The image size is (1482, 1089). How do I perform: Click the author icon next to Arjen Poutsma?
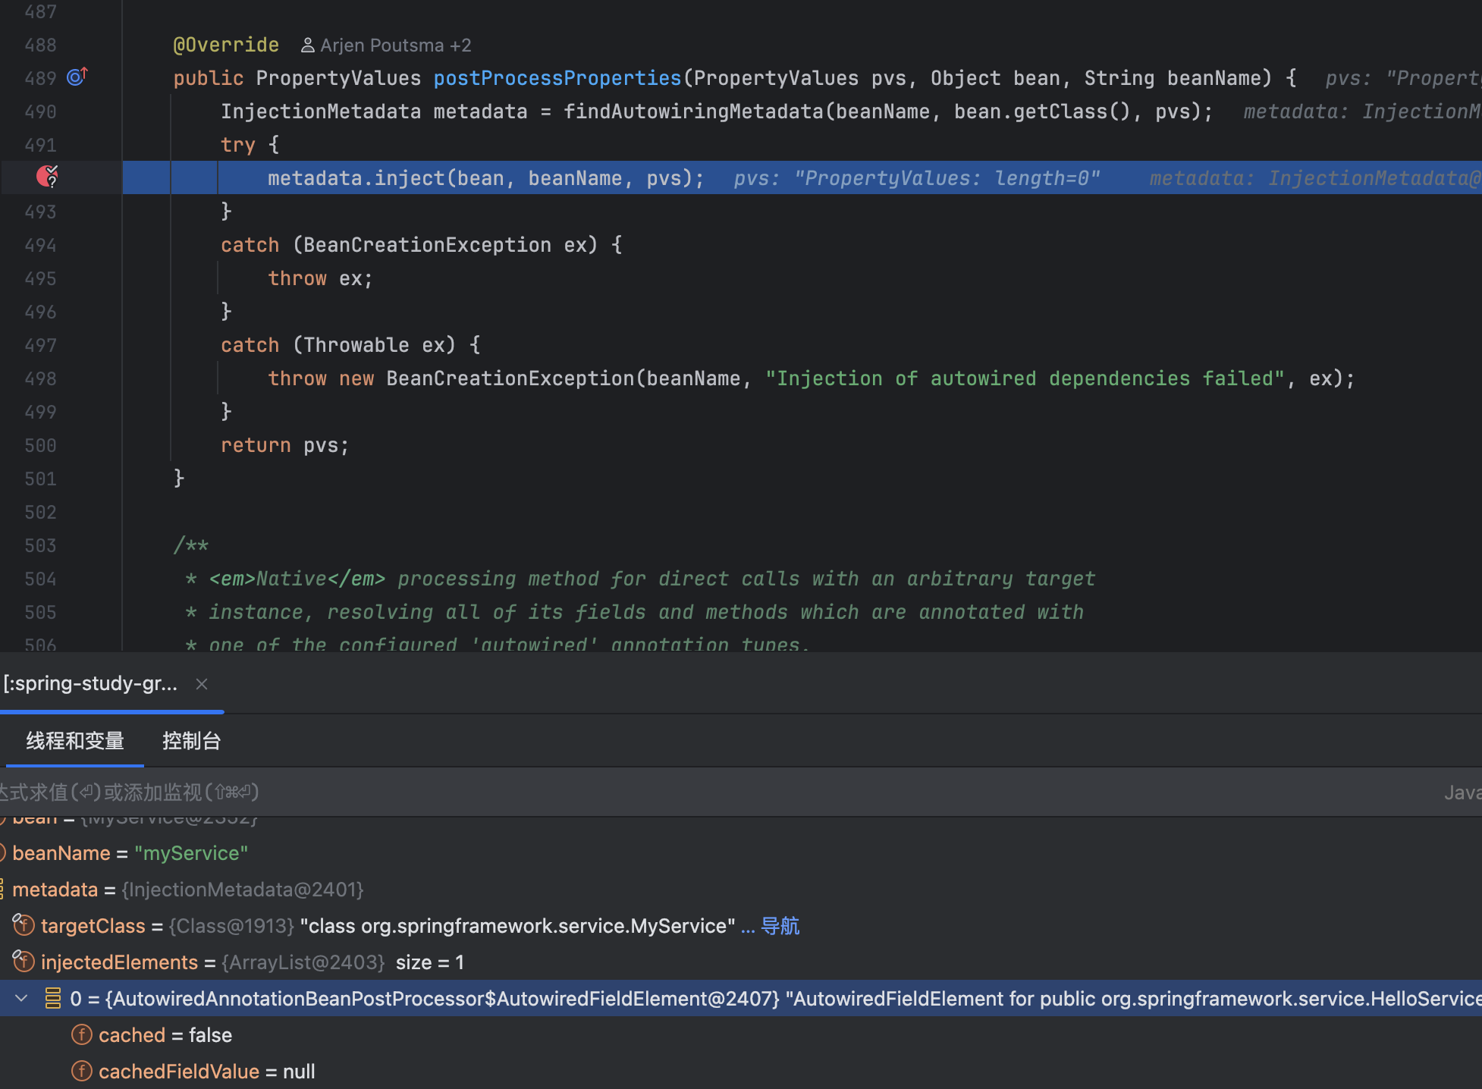[x=307, y=46]
